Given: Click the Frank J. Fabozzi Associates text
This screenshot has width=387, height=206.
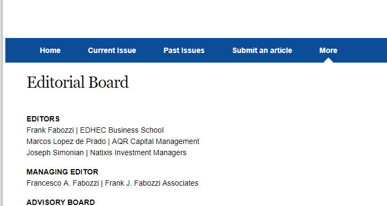Looking at the screenshot, I should coord(152,184).
